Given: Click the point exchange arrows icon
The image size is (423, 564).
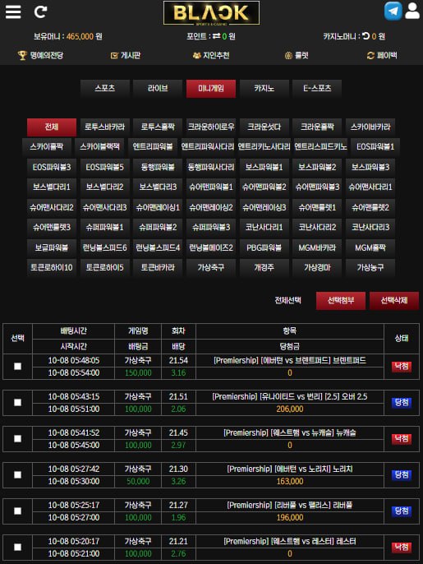Looking at the screenshot, I should tap(216, 36).
